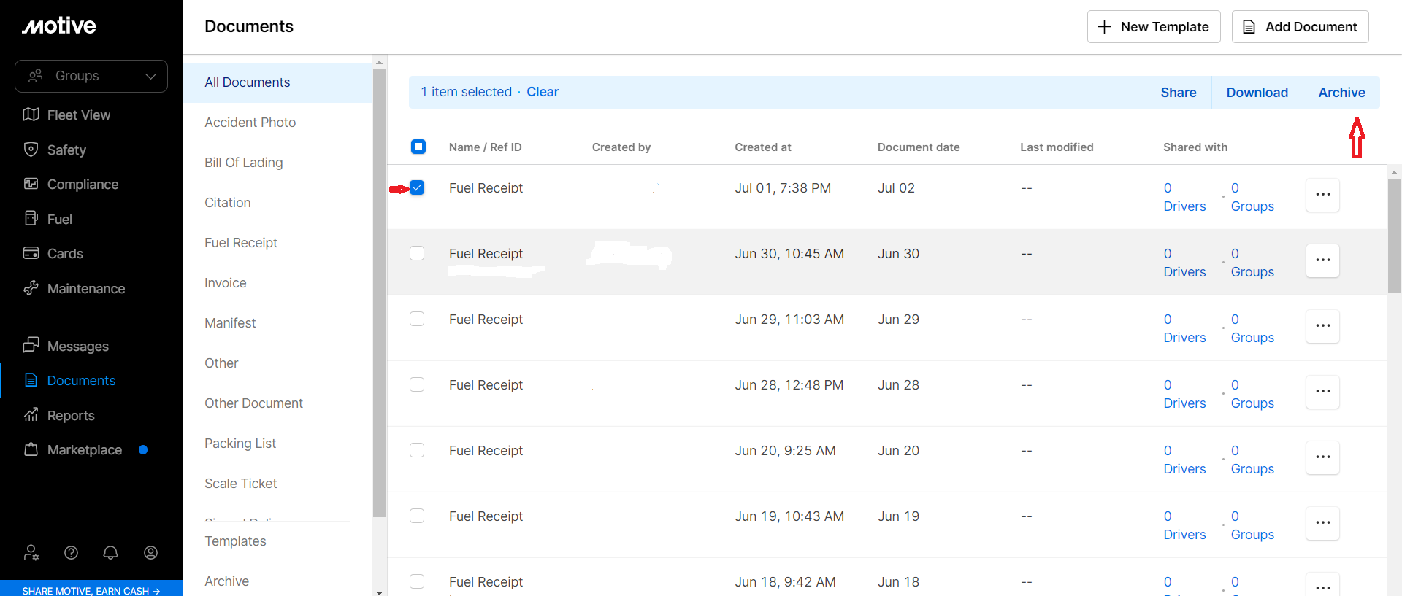Image resolution: width=1402 pixels, height=596 pixels.
Task: Open Reports chart icon
Action: (x=31, y=415)
